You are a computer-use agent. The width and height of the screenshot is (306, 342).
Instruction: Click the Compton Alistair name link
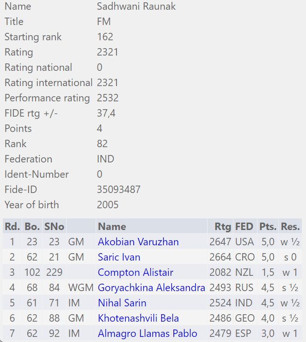coord(135,272)
